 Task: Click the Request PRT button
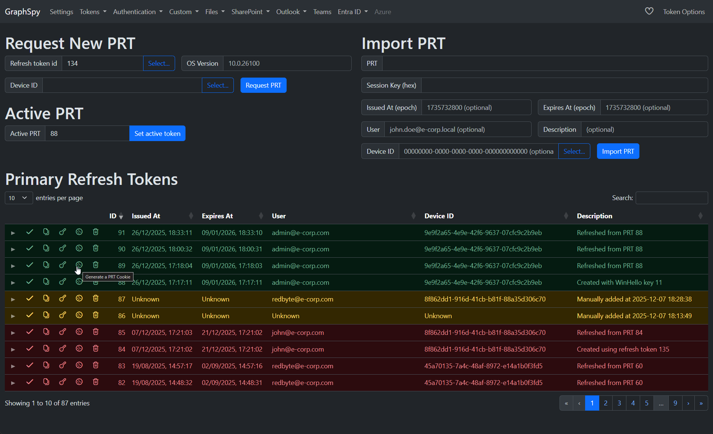tap(263, 85)
